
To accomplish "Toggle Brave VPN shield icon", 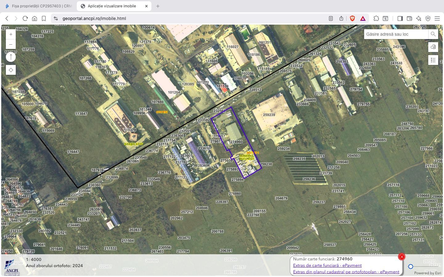I will [x=428, y=18].
